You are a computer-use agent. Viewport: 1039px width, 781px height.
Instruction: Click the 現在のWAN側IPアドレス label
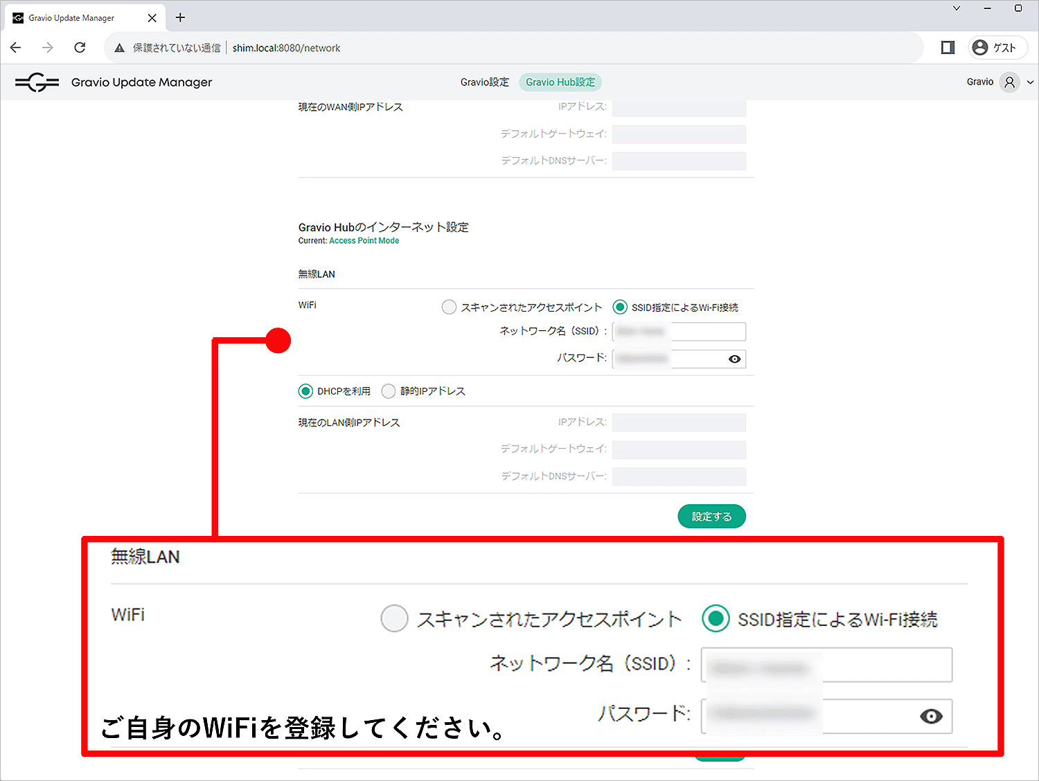(350, 107)
